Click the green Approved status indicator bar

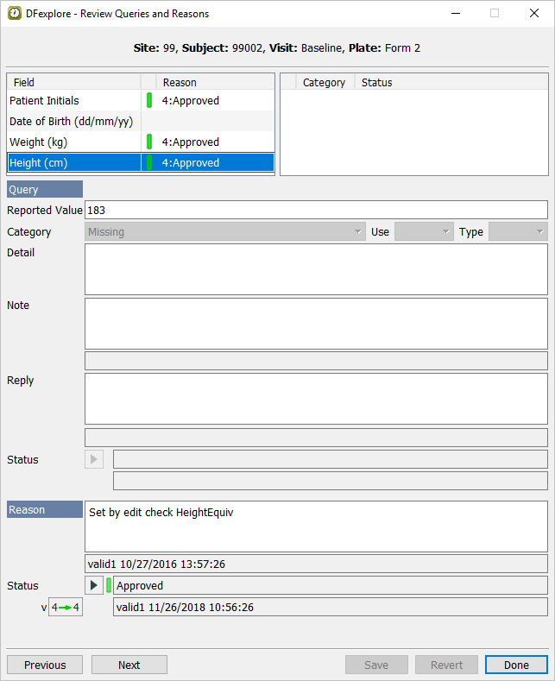tap(109, 586)
